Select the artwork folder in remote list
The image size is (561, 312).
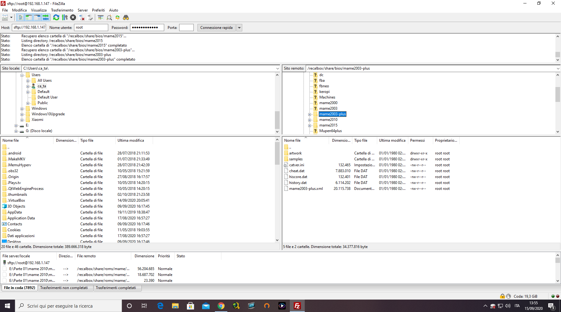click(295, 153)
